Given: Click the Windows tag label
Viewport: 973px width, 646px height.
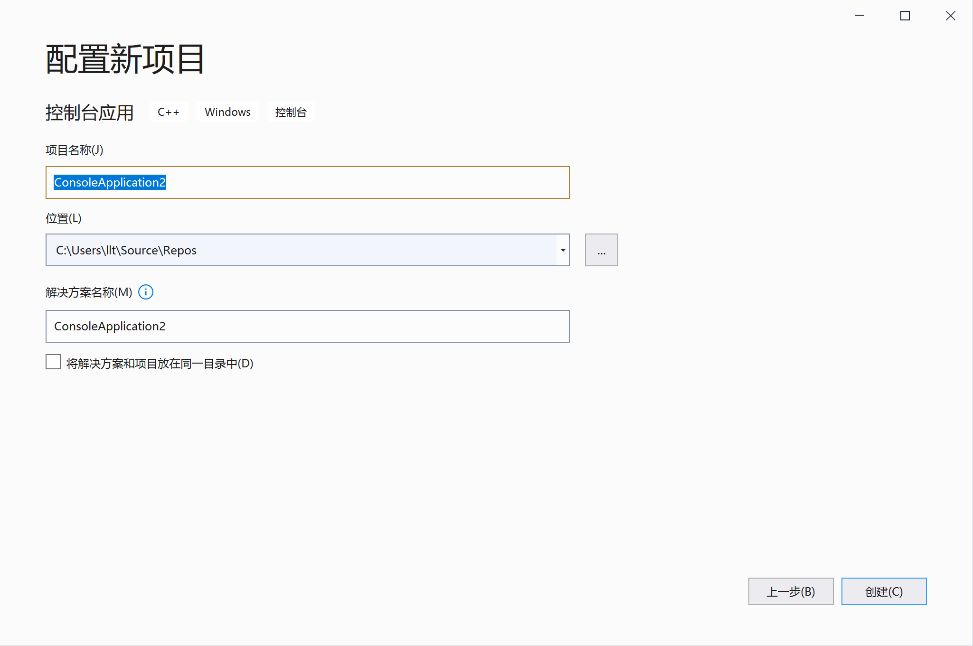Looking at the screenshot, I should (x=227, y=112).
